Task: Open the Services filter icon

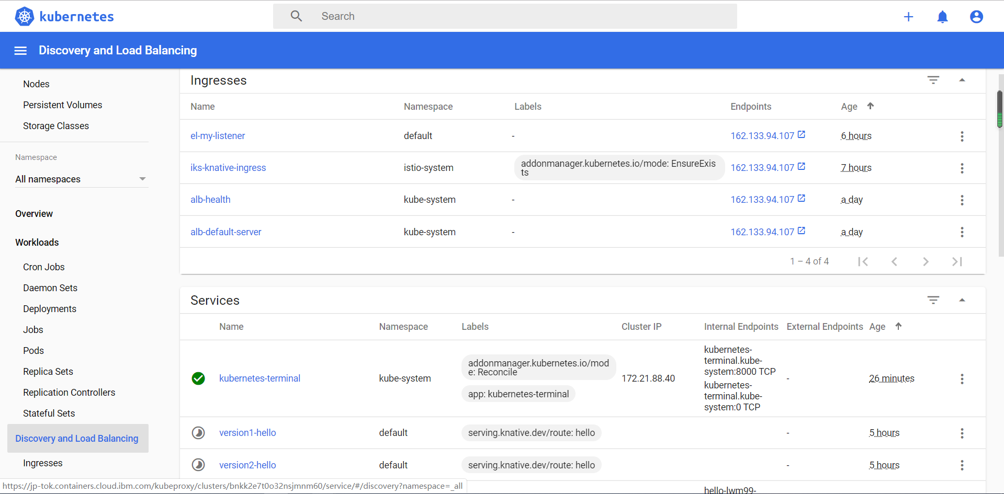Action: 933,300
